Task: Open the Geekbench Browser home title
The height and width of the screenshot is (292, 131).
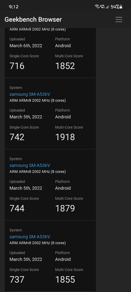Action: click(33, 20)
